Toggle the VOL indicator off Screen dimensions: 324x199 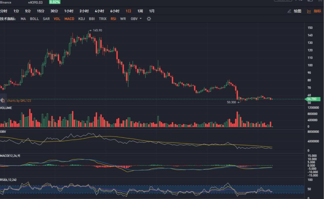[x=57, y=19]
